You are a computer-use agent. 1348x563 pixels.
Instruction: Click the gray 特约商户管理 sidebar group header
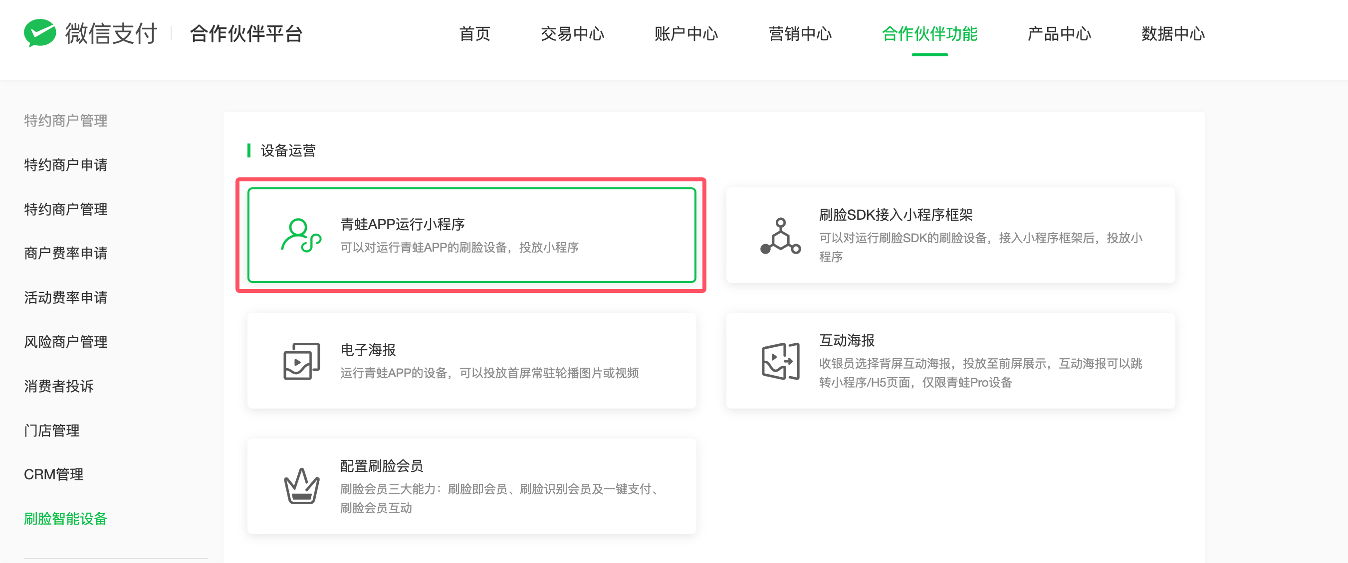(x=66, y=121)
